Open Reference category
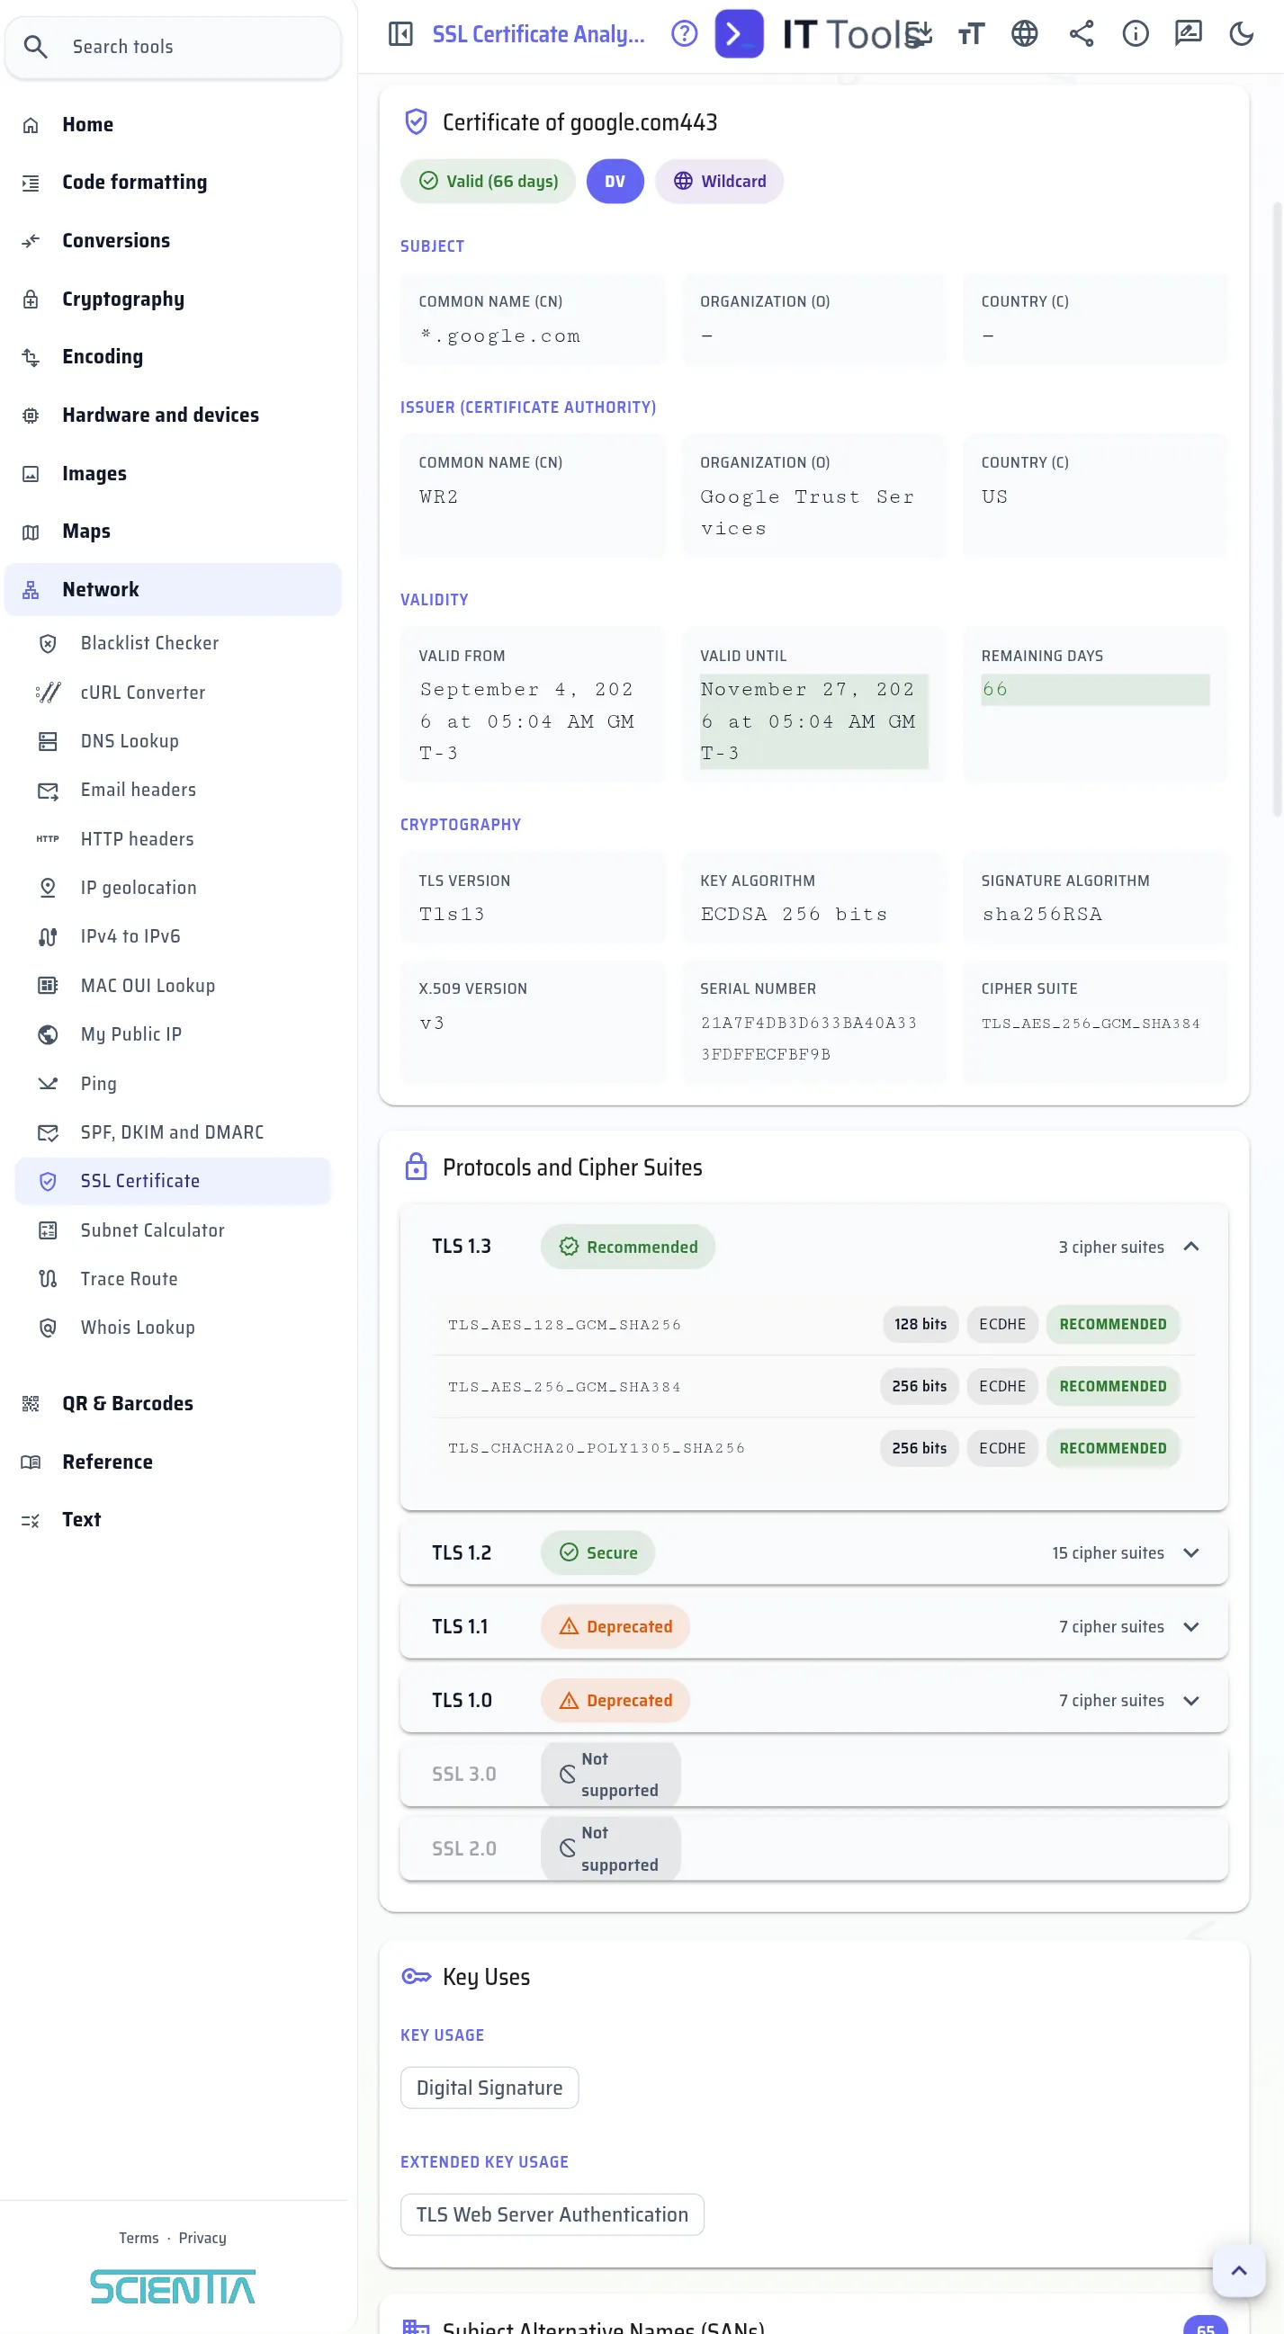Screen dimensions: 1284x2334 pyautogui.click(x=173, y=1462)
